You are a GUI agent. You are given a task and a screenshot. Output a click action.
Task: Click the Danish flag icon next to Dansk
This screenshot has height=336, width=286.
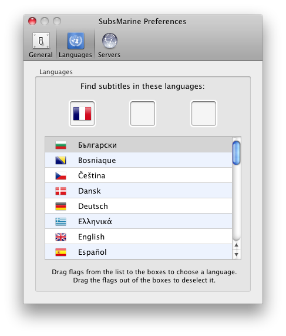tap(60, 191)
